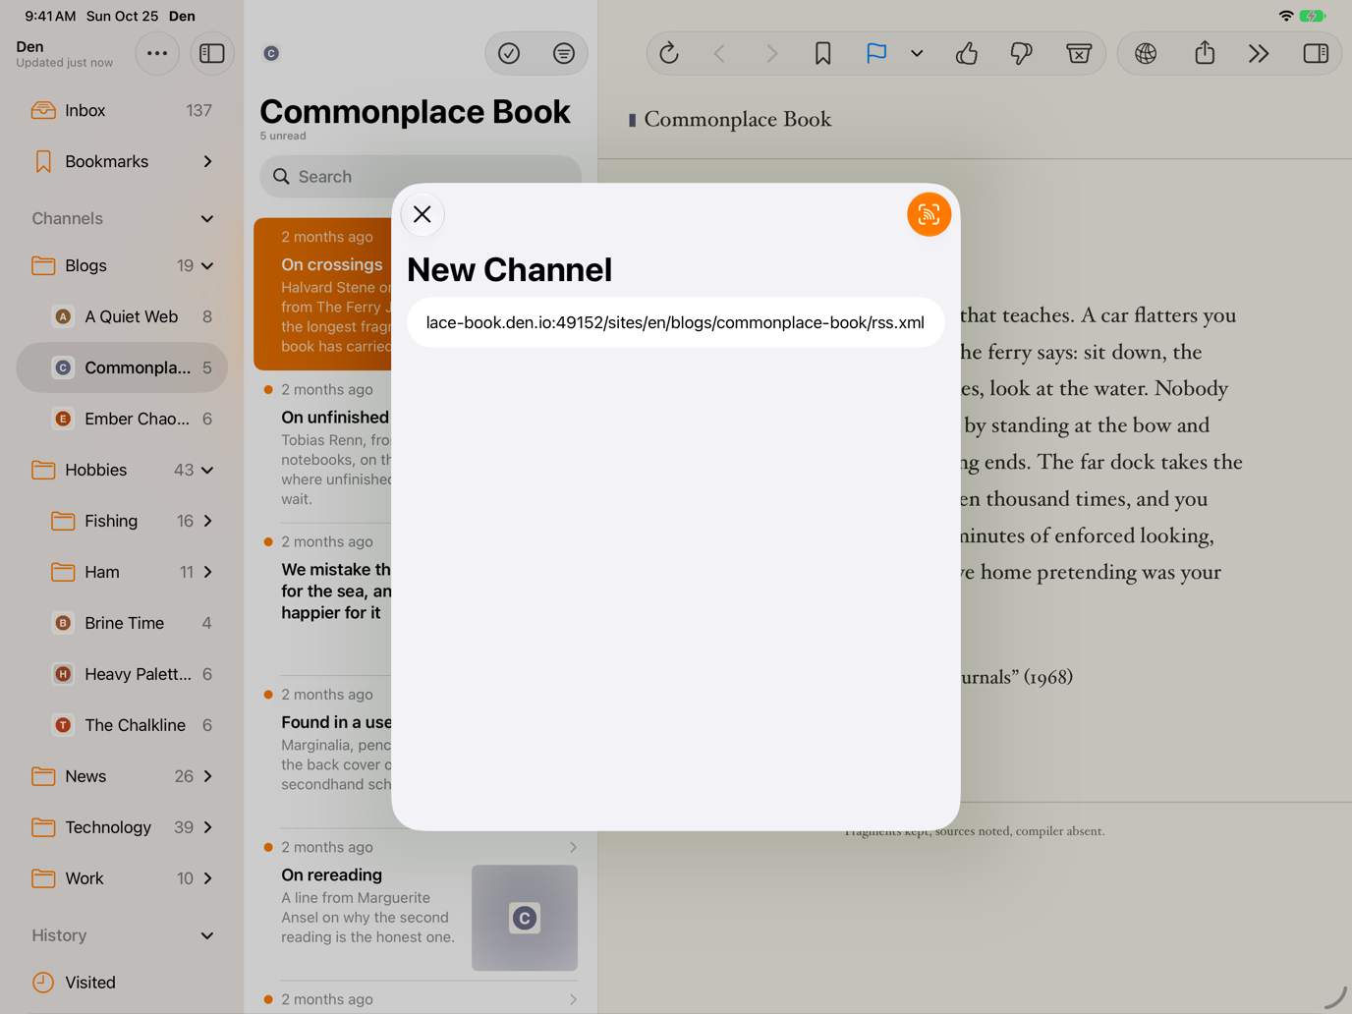Flag the current article
The image size is (1352, 1014).
point(876,53)
